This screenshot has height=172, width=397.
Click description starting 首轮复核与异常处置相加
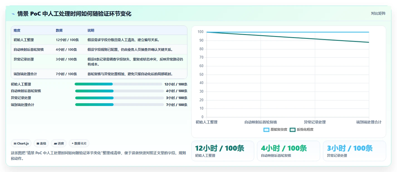[x=130, y=74]
